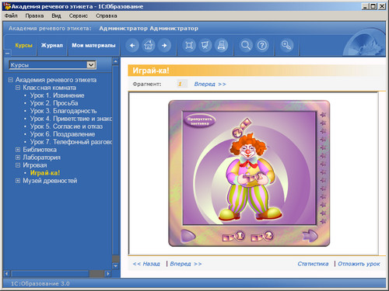Expand the Музей древностей node
This screenshot has height=291, width=389.
tap(18, 181)
